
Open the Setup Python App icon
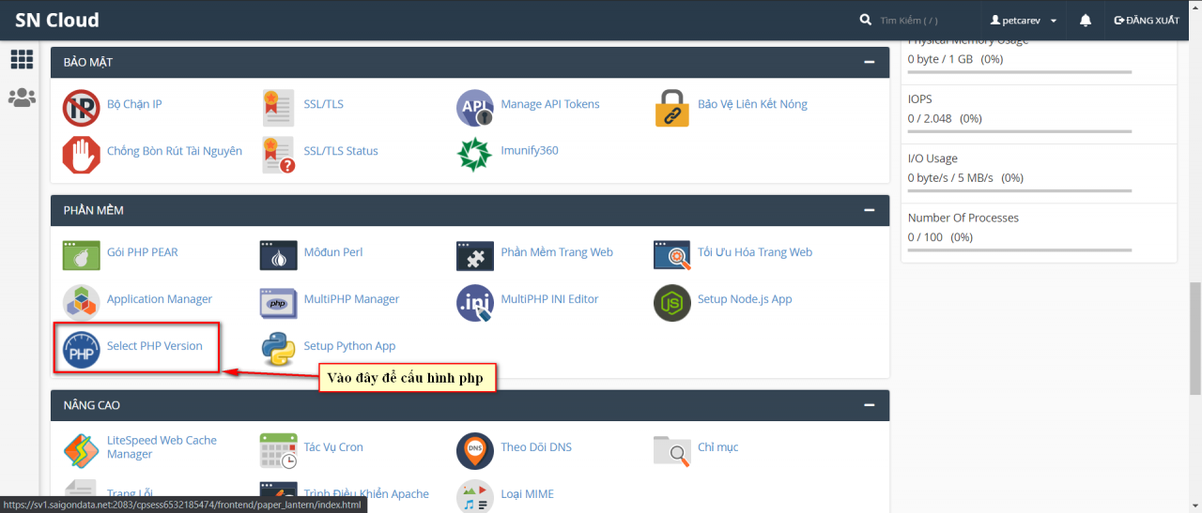pos(278,350)
